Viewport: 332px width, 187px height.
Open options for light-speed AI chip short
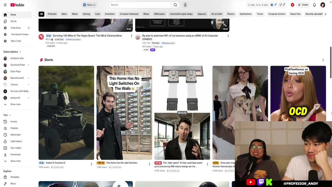tap(207, 164)
